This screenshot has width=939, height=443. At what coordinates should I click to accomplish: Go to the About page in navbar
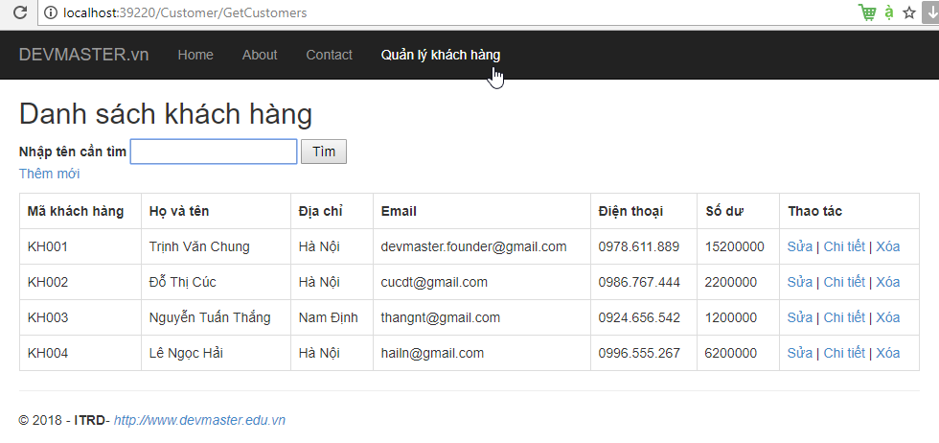tap(260, 55)
